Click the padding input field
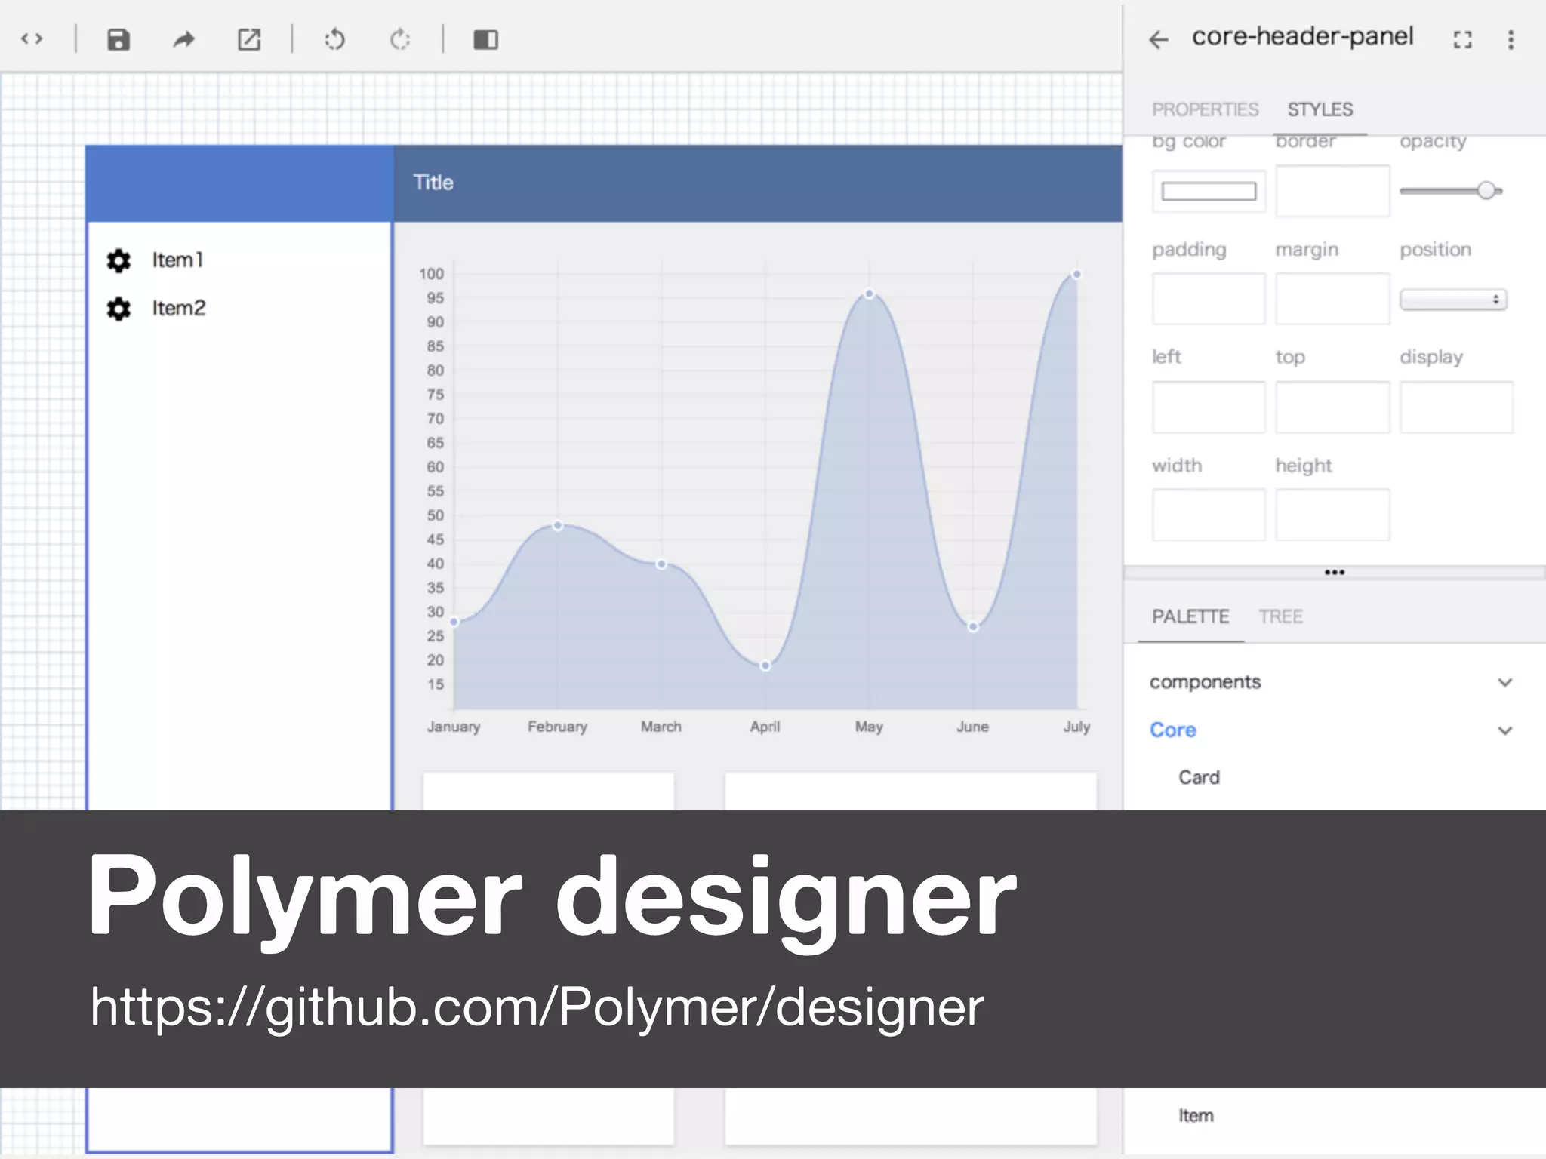1546x1159 pixels. click(1209, 299)
